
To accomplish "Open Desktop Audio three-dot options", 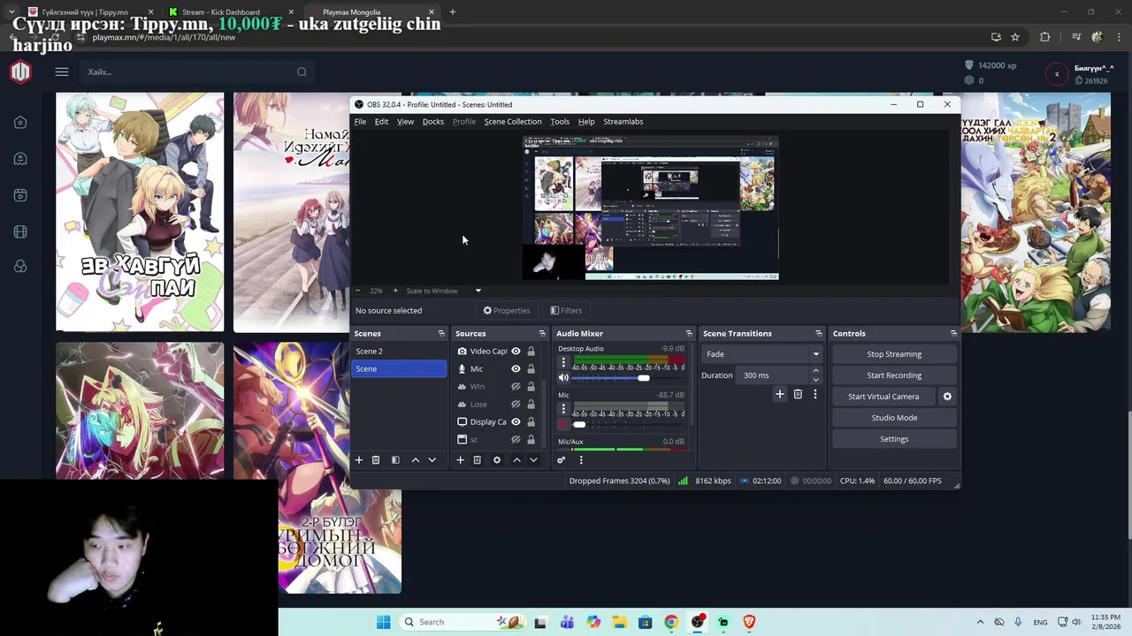I will tap(563, 362).
